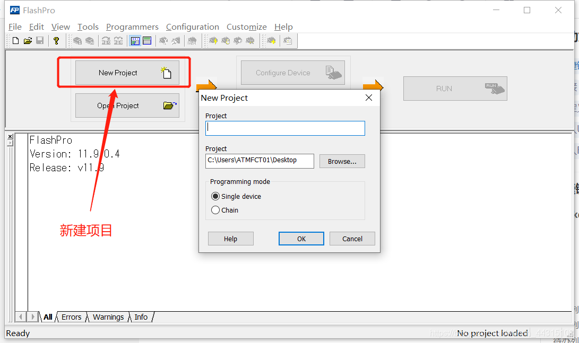Confirm the New Project dialog with OK
This screenshot has width=579, height=343.
(x=301, y=239)
